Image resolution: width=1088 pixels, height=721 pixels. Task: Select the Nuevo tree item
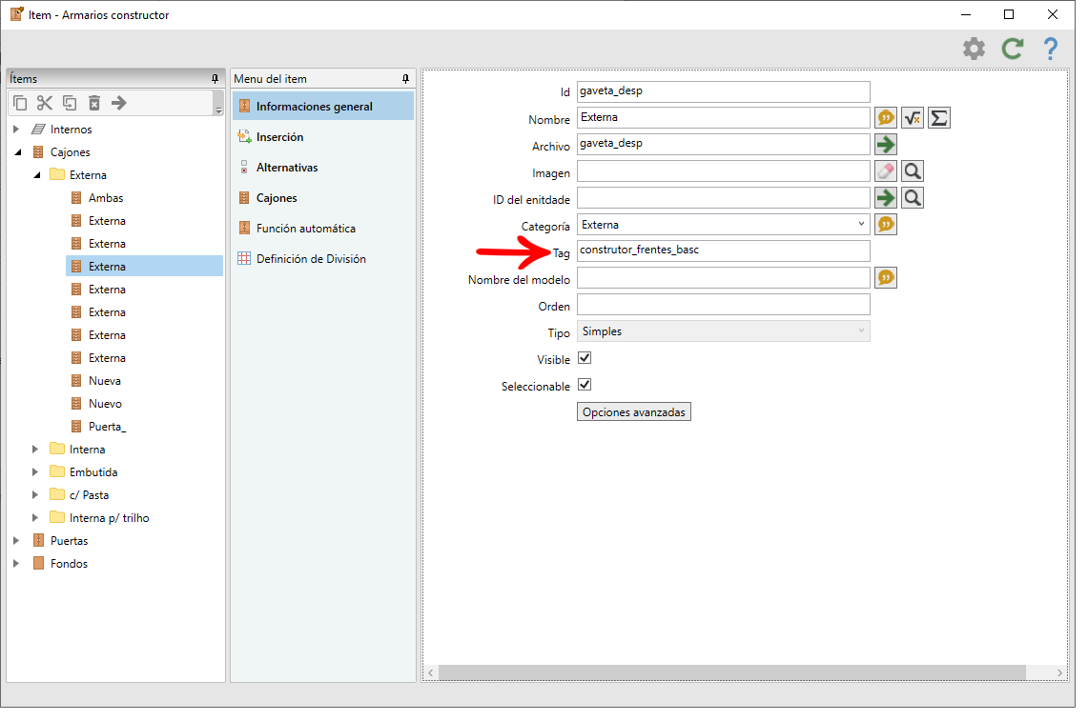click(105, 404)
